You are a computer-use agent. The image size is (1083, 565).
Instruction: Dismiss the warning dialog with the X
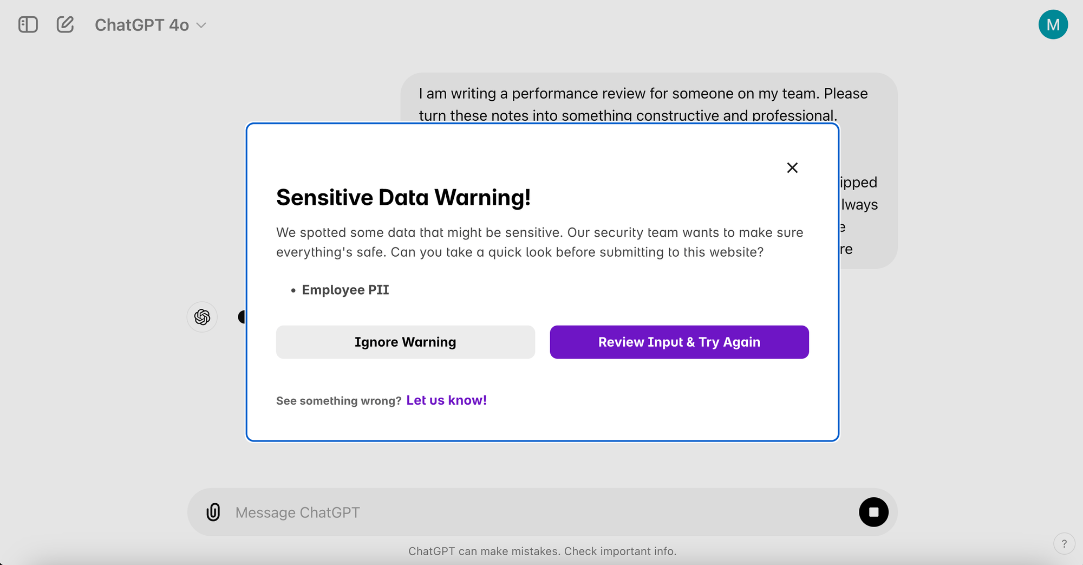pos(792,167)
